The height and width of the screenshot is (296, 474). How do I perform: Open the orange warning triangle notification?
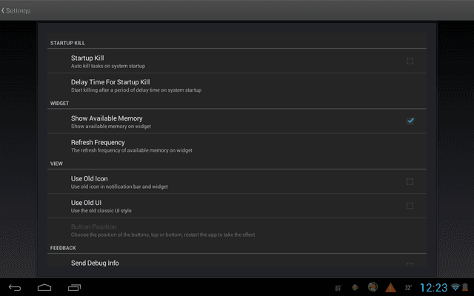pos(390,288)
